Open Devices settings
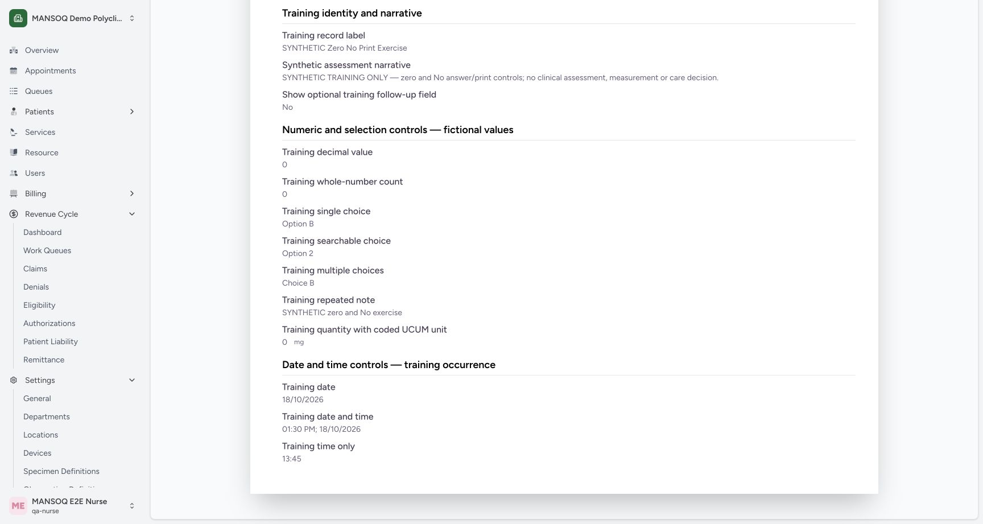This screenshot has width=983, height=524. (x=37, y=453)
